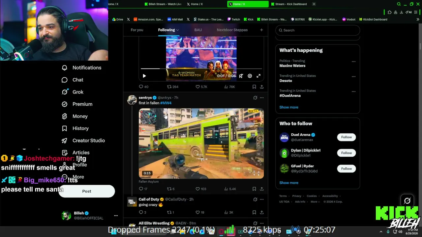This screenshot has height=237, width=422.
Task: Repost the post with 264 reposts
Action: point(172,87)
